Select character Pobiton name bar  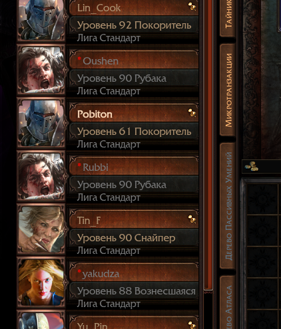coord(134,114)
